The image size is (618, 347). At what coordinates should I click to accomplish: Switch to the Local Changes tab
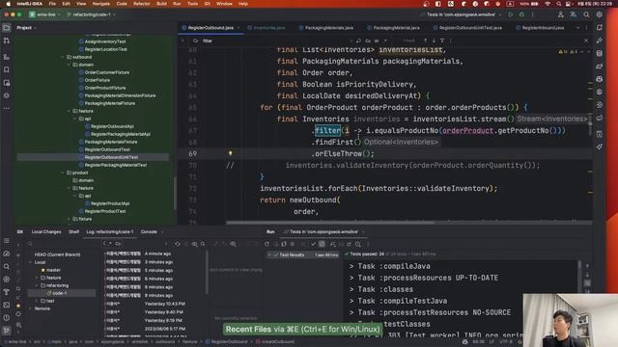coord(46,232)
